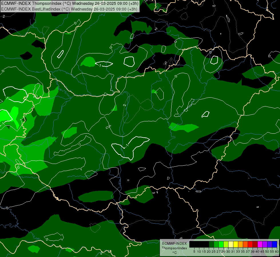
Task: Click the legend tick value '60'
Action: pyautogui.click(x=277, y=252)
